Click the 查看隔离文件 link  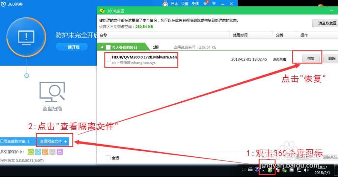click(51, 141)
